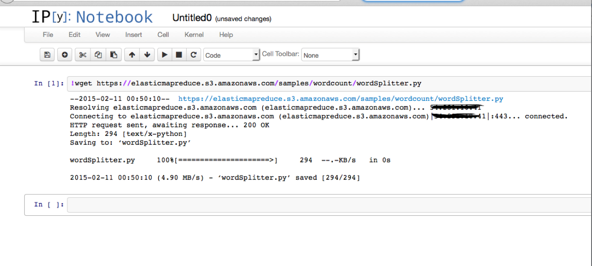Click the "Saving to: 'wordSplitter.py'" line
592x266 pixels.
[x=130, y=142]
